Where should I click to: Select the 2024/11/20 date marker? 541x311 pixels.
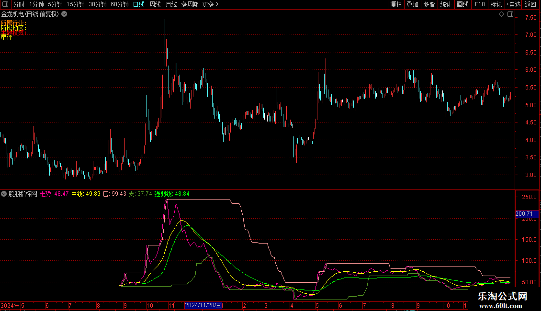(203, 305)
